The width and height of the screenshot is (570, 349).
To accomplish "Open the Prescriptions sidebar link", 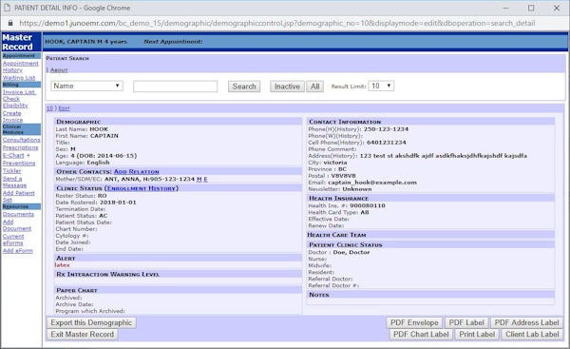I will click(x=20, y=147).
